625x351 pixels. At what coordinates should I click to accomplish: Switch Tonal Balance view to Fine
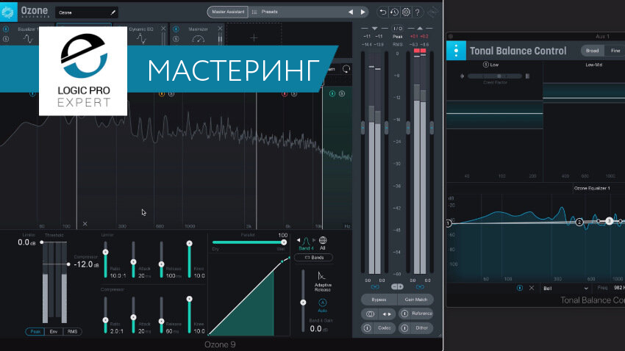click(615, 51)
